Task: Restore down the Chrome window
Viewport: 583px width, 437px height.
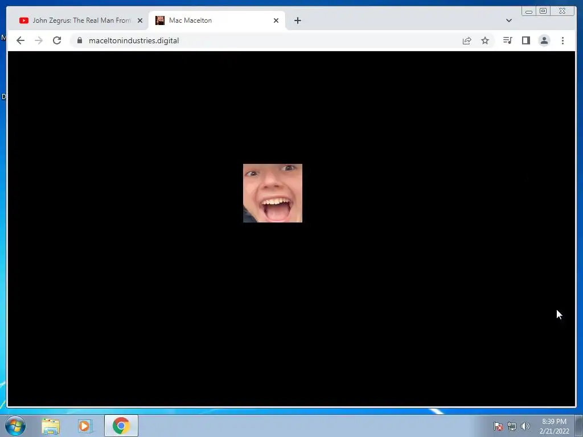Action: (x=543, y=11)
